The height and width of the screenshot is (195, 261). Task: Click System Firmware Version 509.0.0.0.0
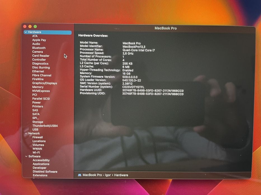coord(130,77)
